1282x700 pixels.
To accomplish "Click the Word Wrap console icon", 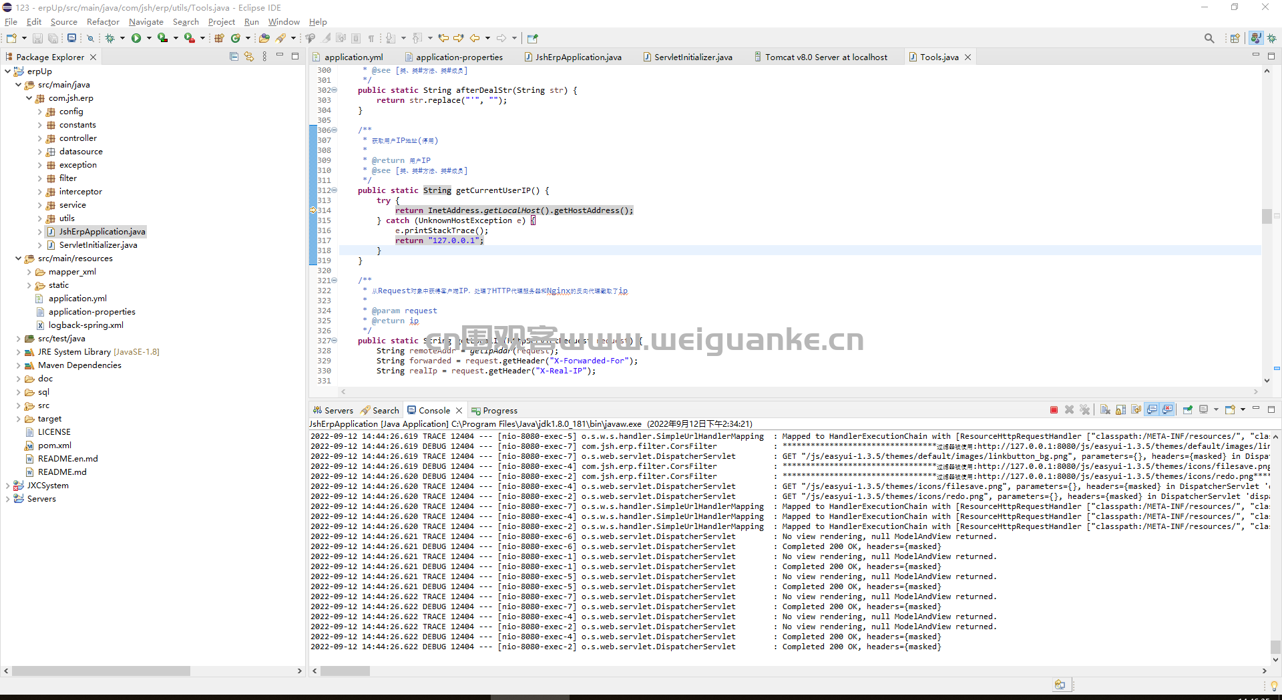I will point(1136,410).
